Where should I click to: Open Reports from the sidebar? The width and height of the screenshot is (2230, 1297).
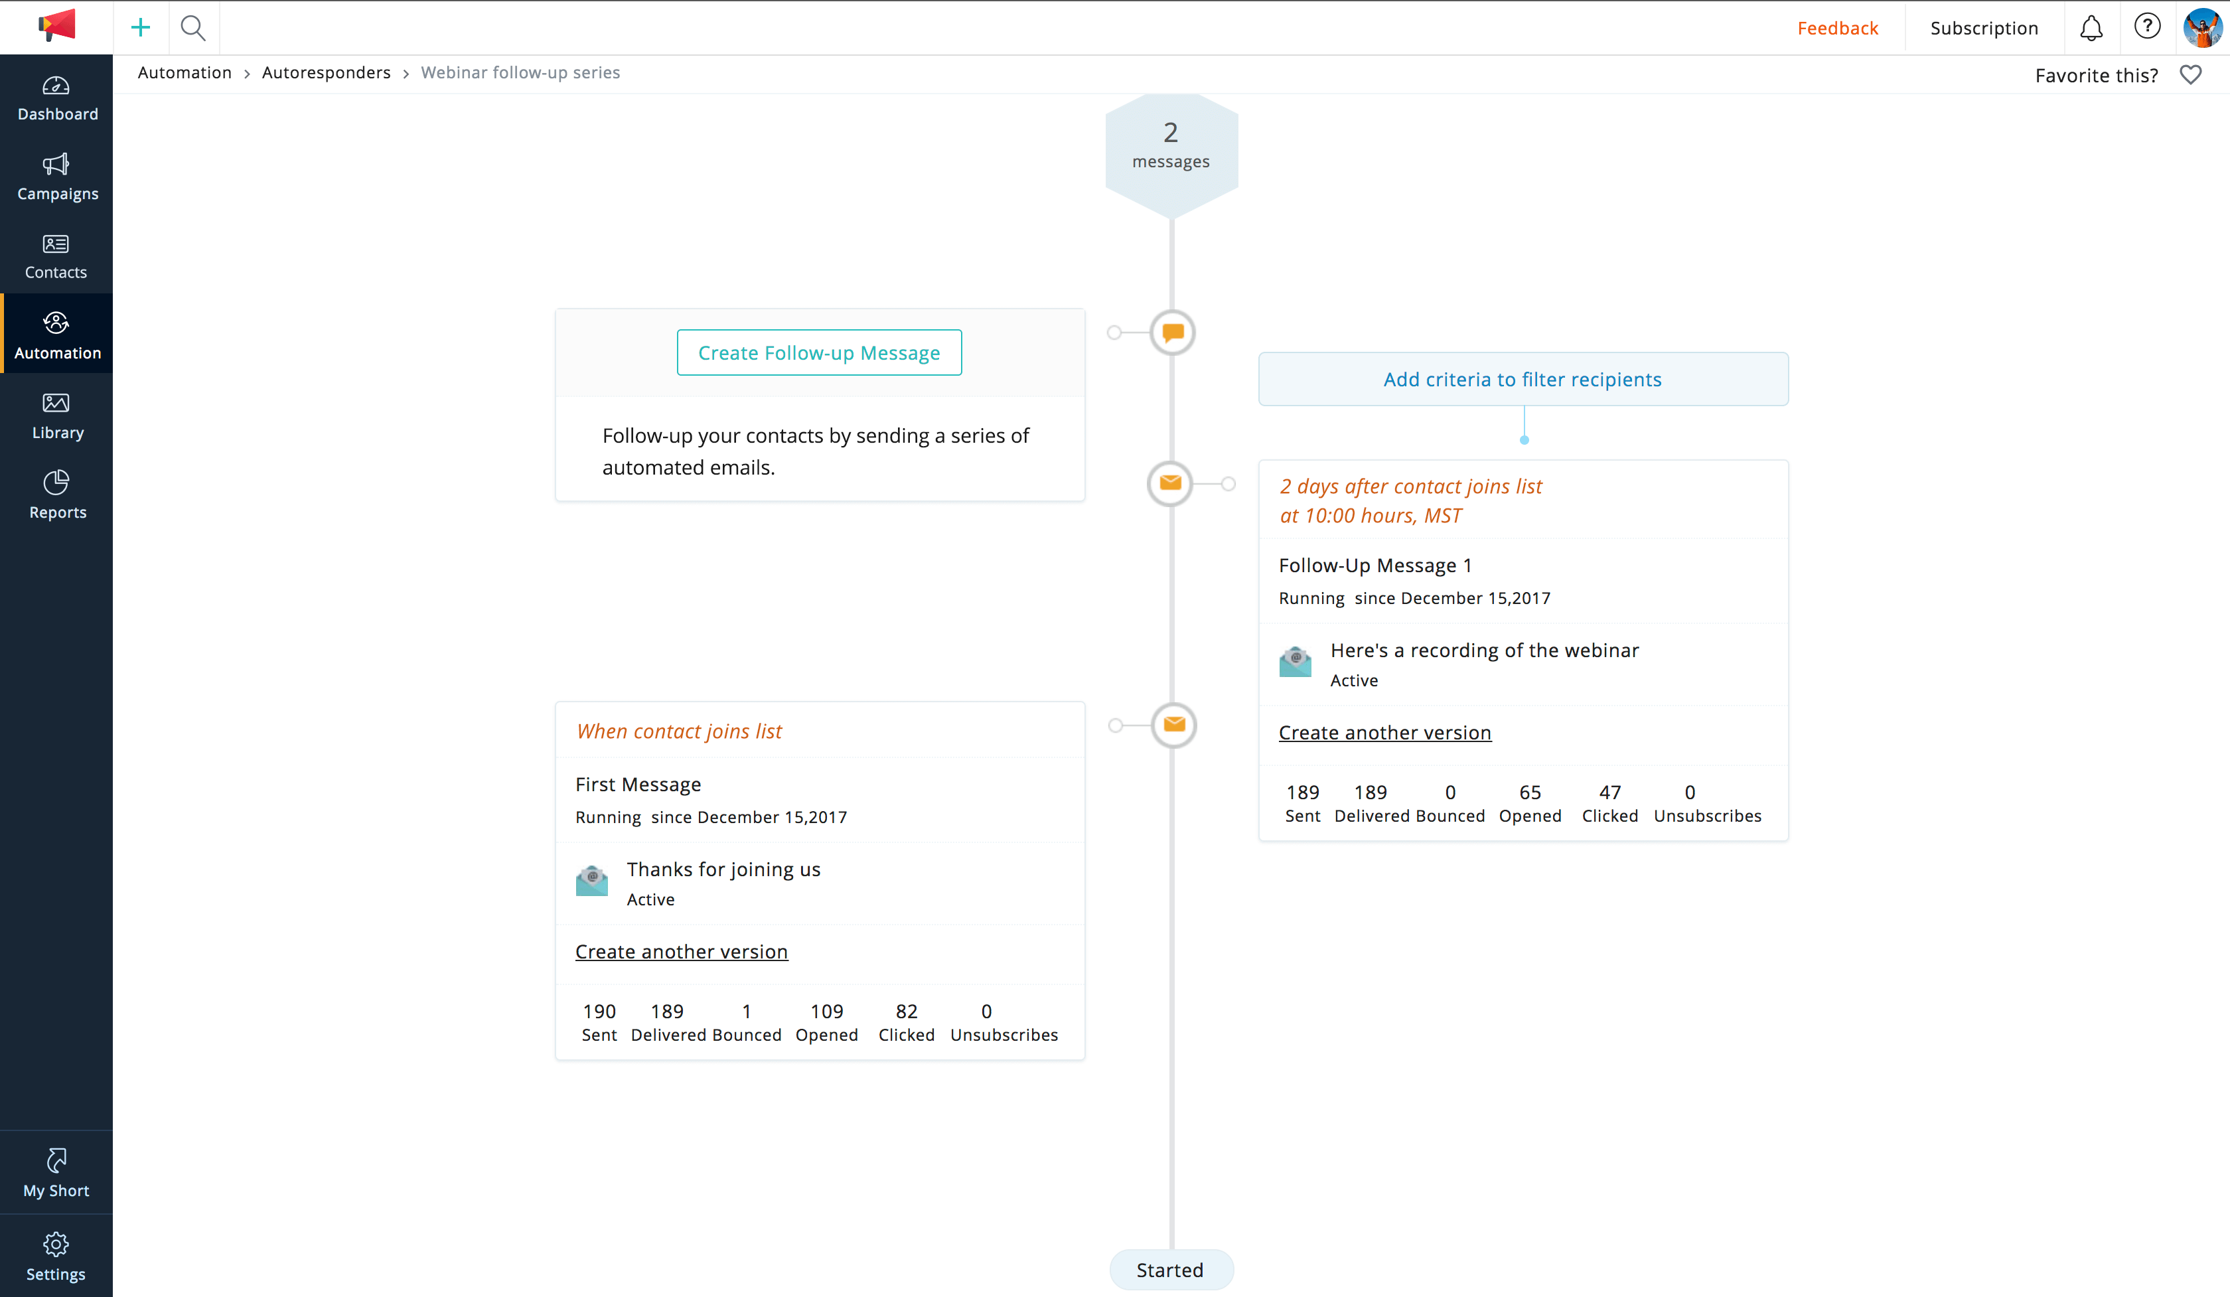56,496
